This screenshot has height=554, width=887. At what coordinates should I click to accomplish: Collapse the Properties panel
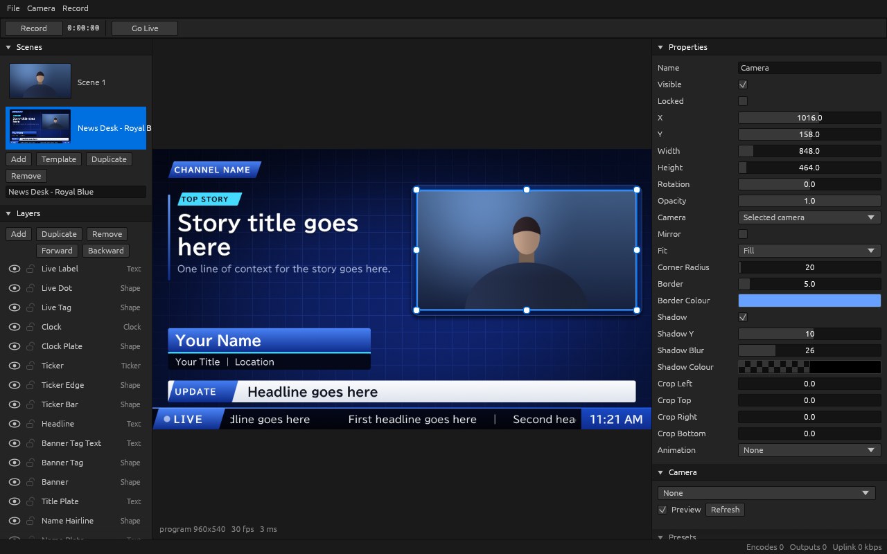[660, 47]
